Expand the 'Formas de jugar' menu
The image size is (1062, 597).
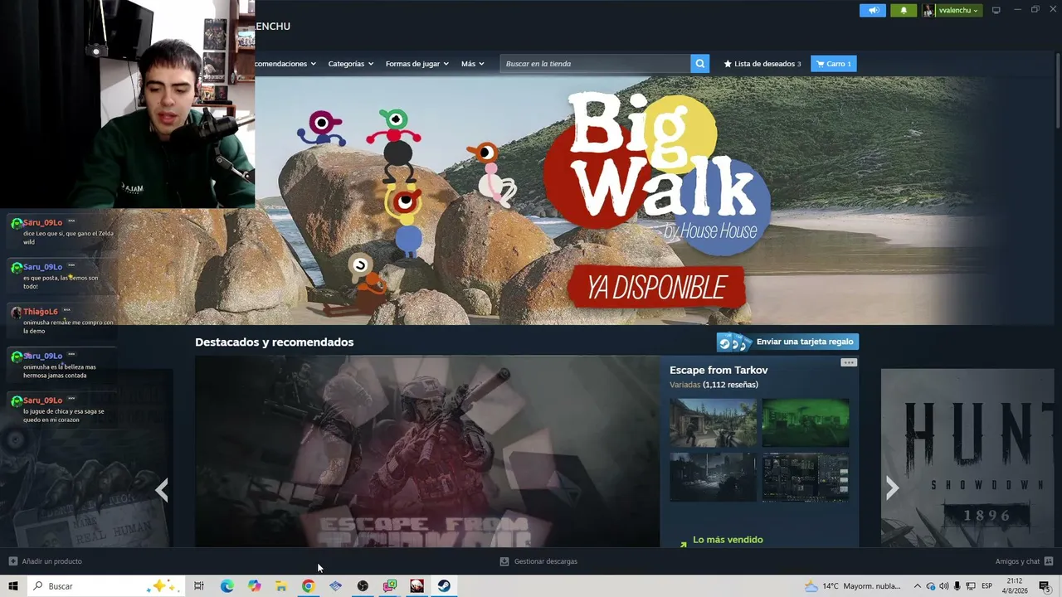click(417, 64)
